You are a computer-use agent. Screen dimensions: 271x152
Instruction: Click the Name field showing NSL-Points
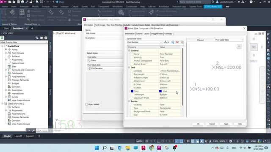coord(104,33)
